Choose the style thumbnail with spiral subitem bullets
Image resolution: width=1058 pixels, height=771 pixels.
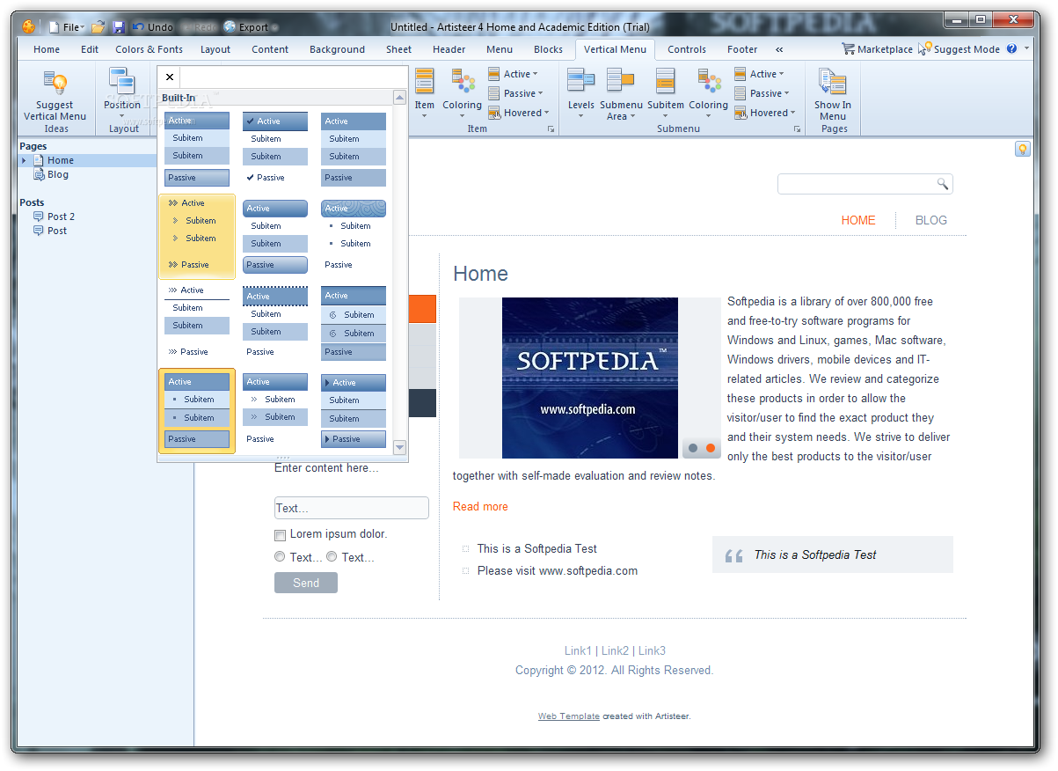pos(354,322)
